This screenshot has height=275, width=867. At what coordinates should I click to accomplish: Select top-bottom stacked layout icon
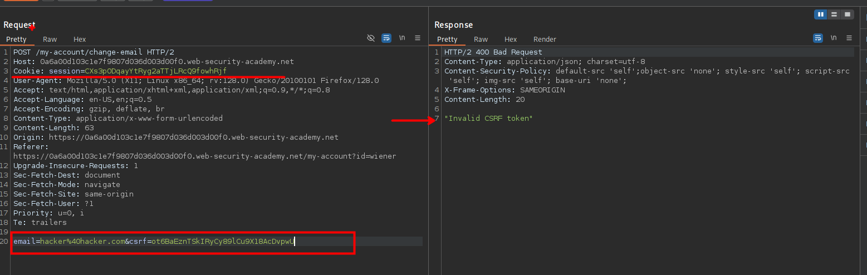[834, 14]
